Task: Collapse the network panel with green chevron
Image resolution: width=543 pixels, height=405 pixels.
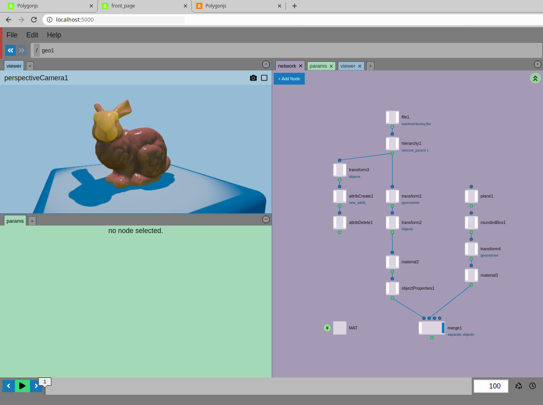Action: [x=535, y=78]
